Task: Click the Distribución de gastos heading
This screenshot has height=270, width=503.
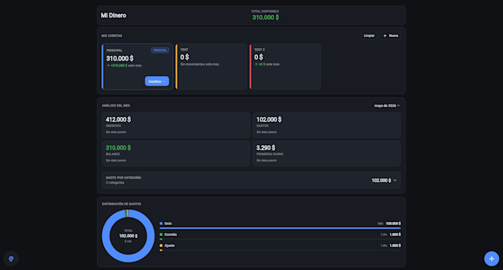Action: [x=121, y=204]
